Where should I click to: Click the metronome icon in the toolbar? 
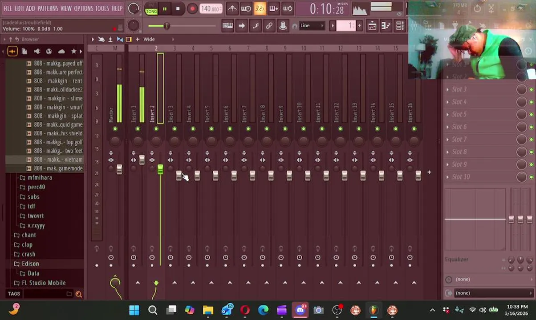pos(232,8)
